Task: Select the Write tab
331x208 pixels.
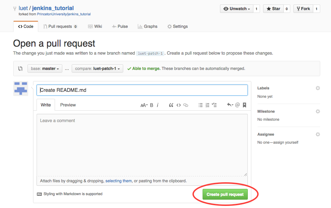Action: click(46, 105)
